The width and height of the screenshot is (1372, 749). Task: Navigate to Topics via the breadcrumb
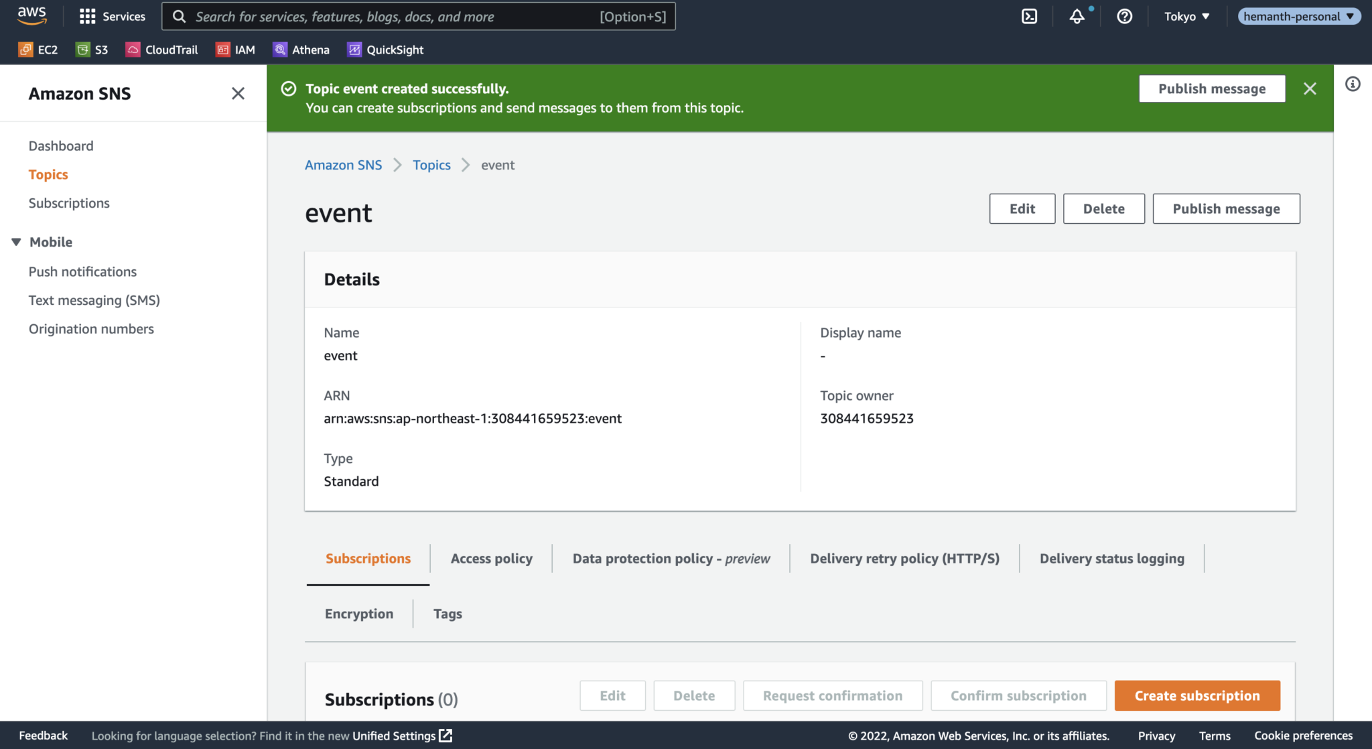tap(431, 165)
